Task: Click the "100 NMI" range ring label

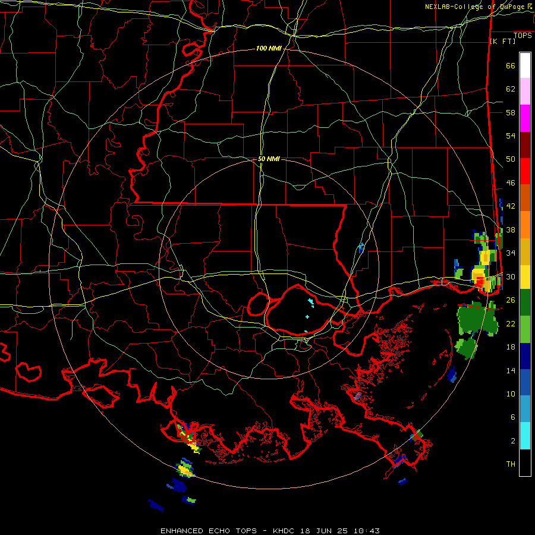Action: tap(269, 49)
